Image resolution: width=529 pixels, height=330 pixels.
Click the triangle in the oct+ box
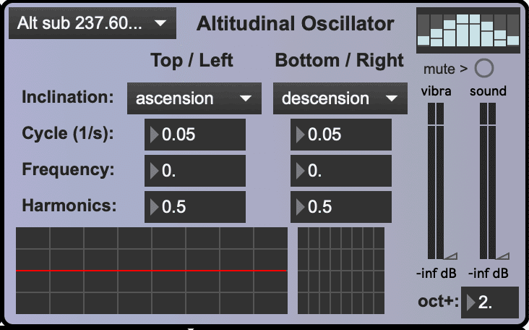click(471, 302)
